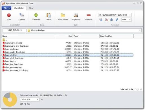Image resolution: width=145 pixels, height=110 pixels.
Task: Click the disc usage pie chart
Action: pyautogui.click(x=10, y=100)
